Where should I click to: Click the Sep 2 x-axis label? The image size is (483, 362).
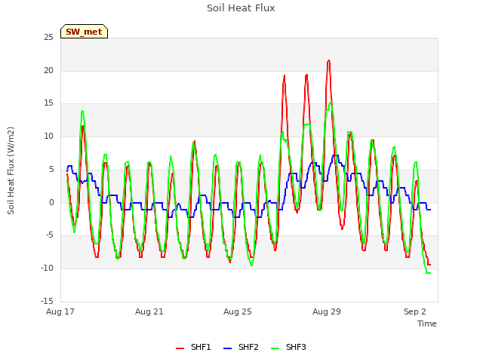(x=415, y=311)
